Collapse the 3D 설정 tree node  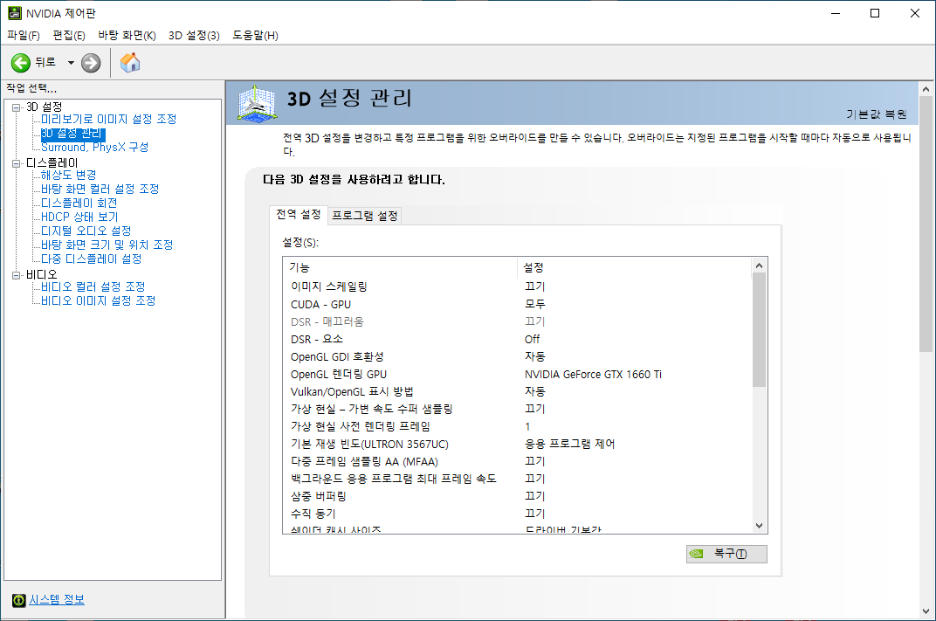(16, 107)
